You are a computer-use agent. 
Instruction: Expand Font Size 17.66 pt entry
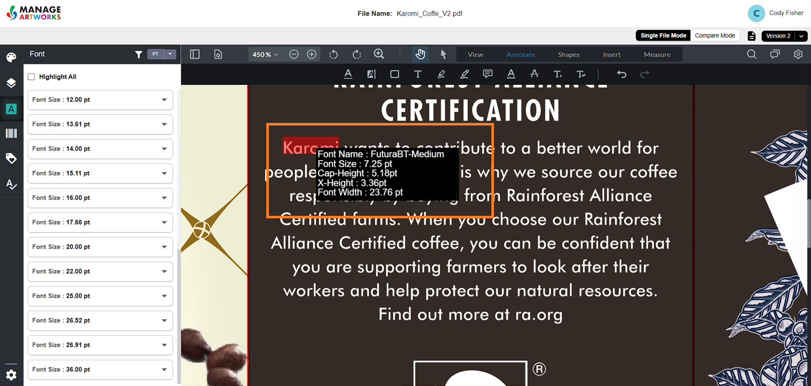(100, 222)
